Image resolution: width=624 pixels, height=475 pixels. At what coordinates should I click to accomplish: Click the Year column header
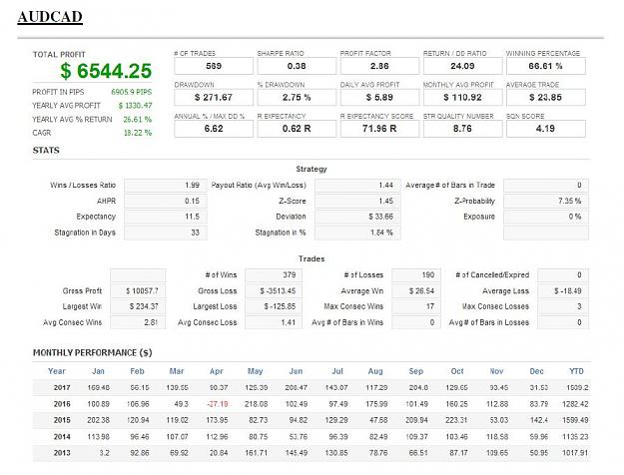[x=57, y=371]
